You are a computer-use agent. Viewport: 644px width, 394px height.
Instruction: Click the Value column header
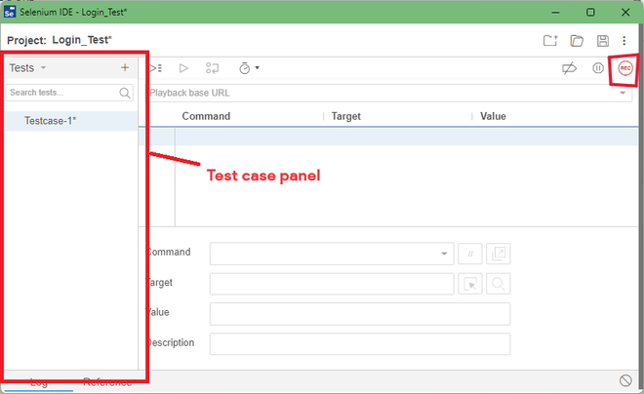[x=493, y=116]
